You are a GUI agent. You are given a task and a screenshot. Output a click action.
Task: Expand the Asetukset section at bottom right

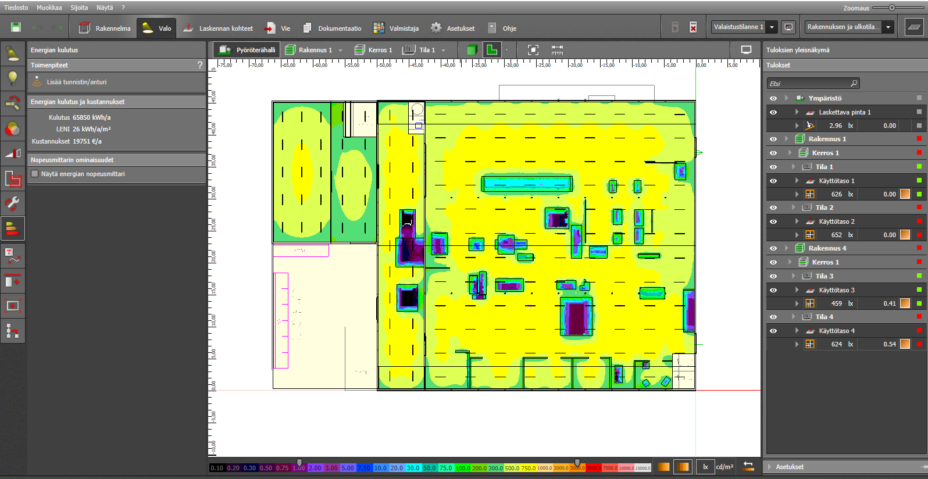(x=770, y=467)
